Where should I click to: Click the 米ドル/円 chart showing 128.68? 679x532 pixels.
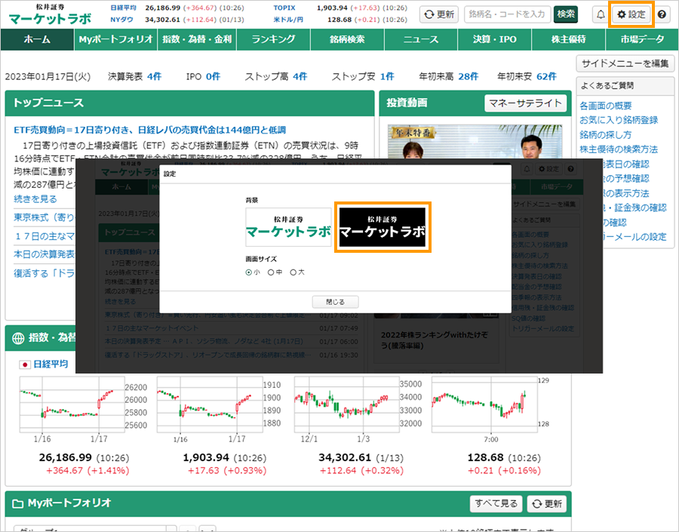pyautogui.click(x=484, y=404)
